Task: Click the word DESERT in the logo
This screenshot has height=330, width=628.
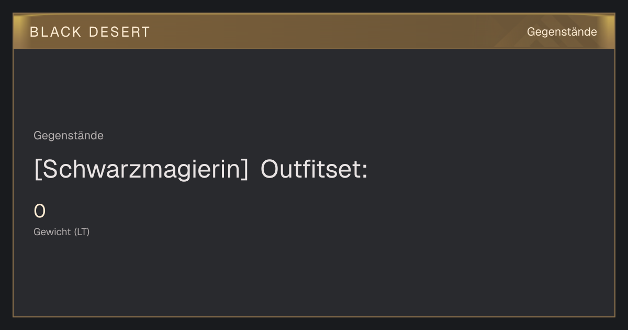Action: tap(119, 32)
